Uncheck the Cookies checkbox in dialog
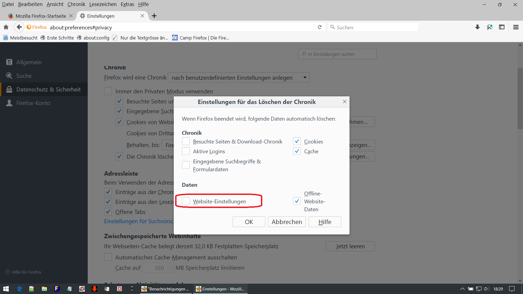The width and height of the screenshot is (523, 294). 297,141
